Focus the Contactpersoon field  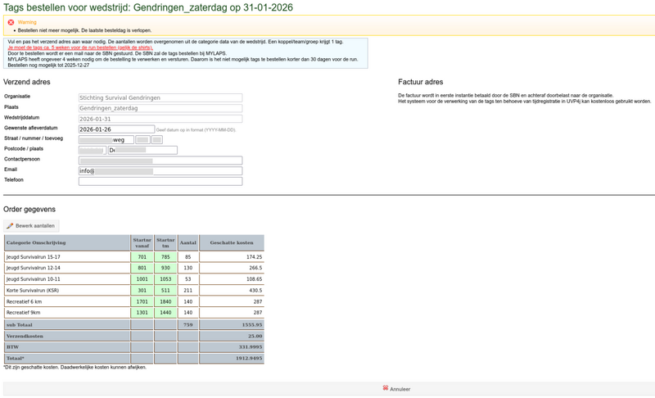(x=160, y=161)
